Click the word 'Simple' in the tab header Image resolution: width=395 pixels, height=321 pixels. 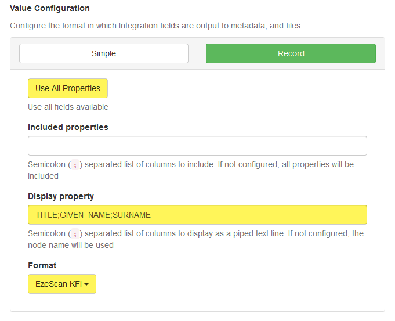coord(104,53)
